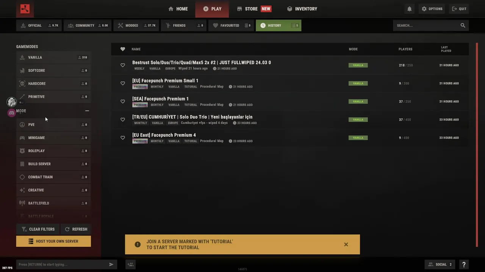The width and height of the screenshot is (485, 272).
Task: Refresh the server list
Action: click(76, 229)
